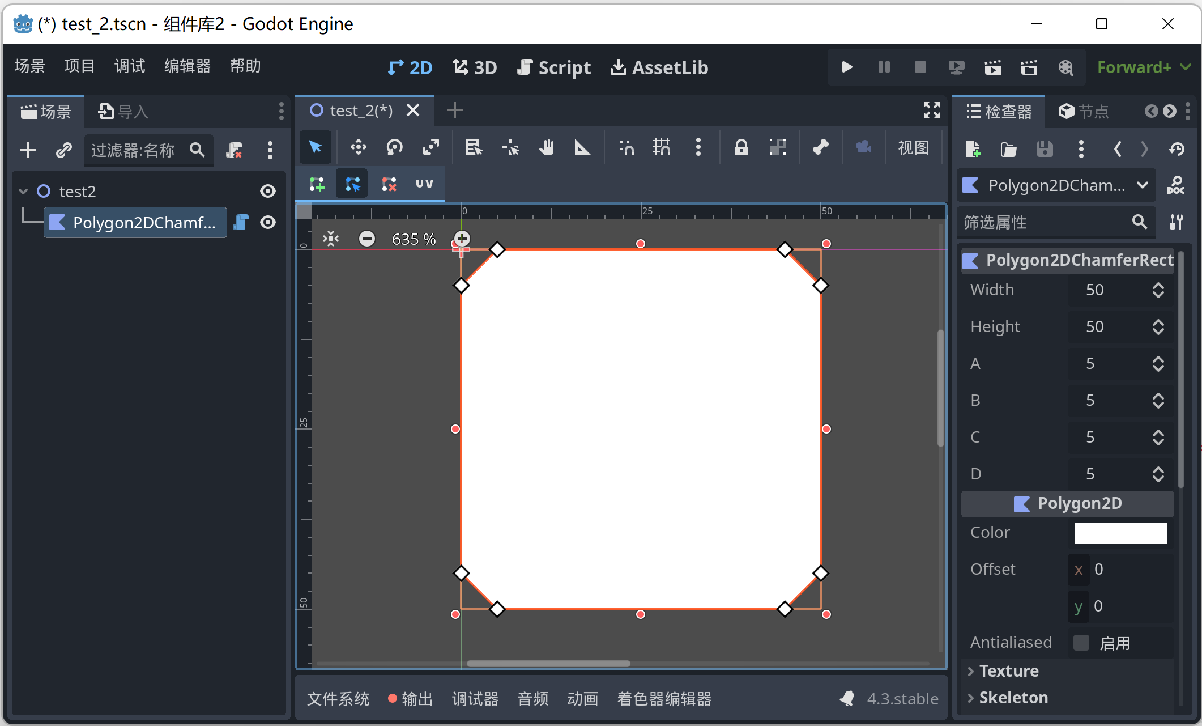The width and height of the screenshot is (1202, 726).
Task: Pick the pivot point tool
Action: [x=510, y=148]
